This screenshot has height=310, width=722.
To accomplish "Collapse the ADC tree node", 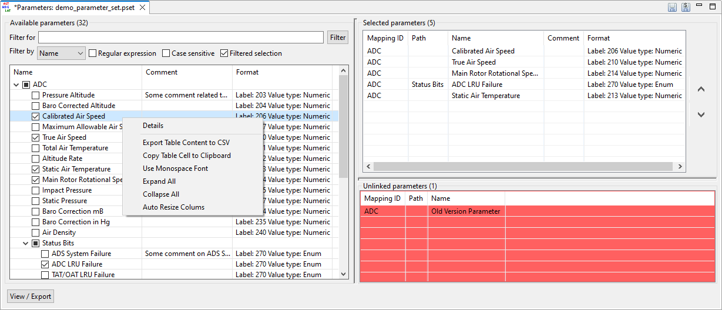I will coord(16,85).
